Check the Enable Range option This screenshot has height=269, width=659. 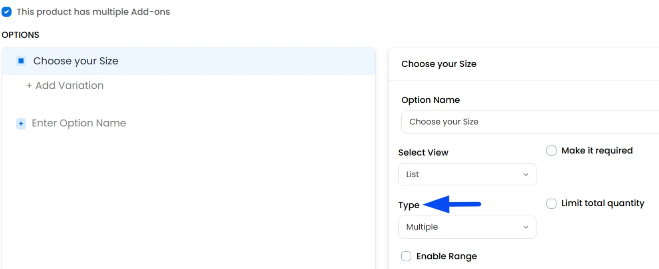406,256
